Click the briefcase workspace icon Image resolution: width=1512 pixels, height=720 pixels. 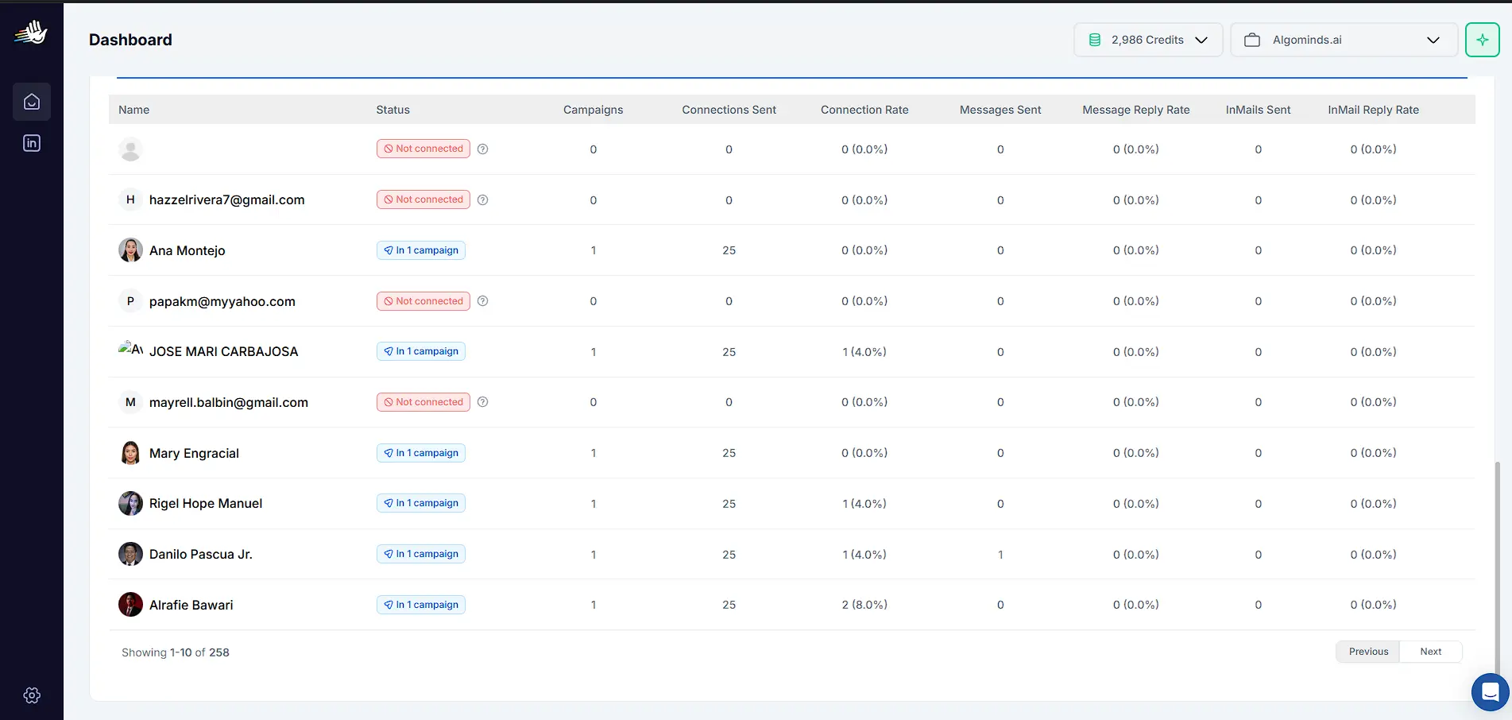(x=1252, y=40)
